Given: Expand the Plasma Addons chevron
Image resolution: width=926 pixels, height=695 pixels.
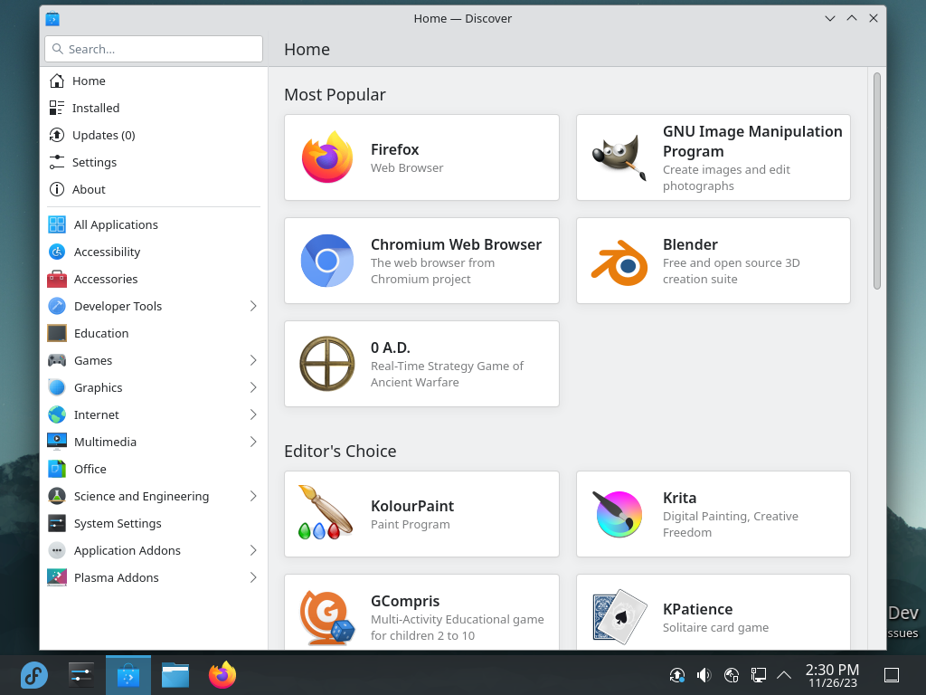Looking at the screenshot, I should coord(253,578).
